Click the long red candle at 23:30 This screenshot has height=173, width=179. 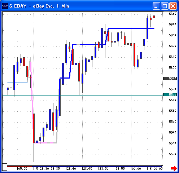tap(34, 128)
